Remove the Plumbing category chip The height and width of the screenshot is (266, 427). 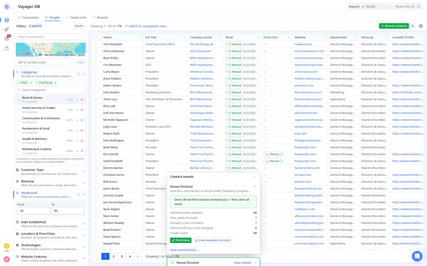pyautogui.click(x=55, y=83)
